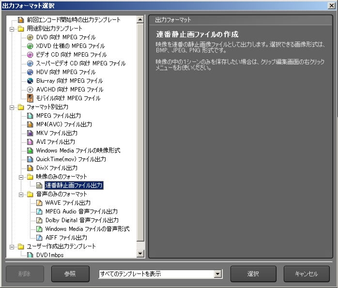Image resolution: width=338 pixels, height=288 pixels.
Task: Click the 前回エンコード開始時の出力テンプレート icon
Action: pyautogui.click(x=21, y=20)
